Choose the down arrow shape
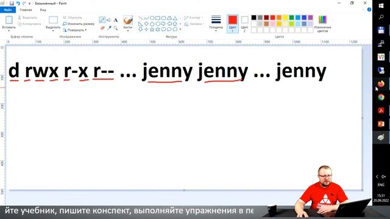This screenshot has height=219, width=390. tap(141, 30)
